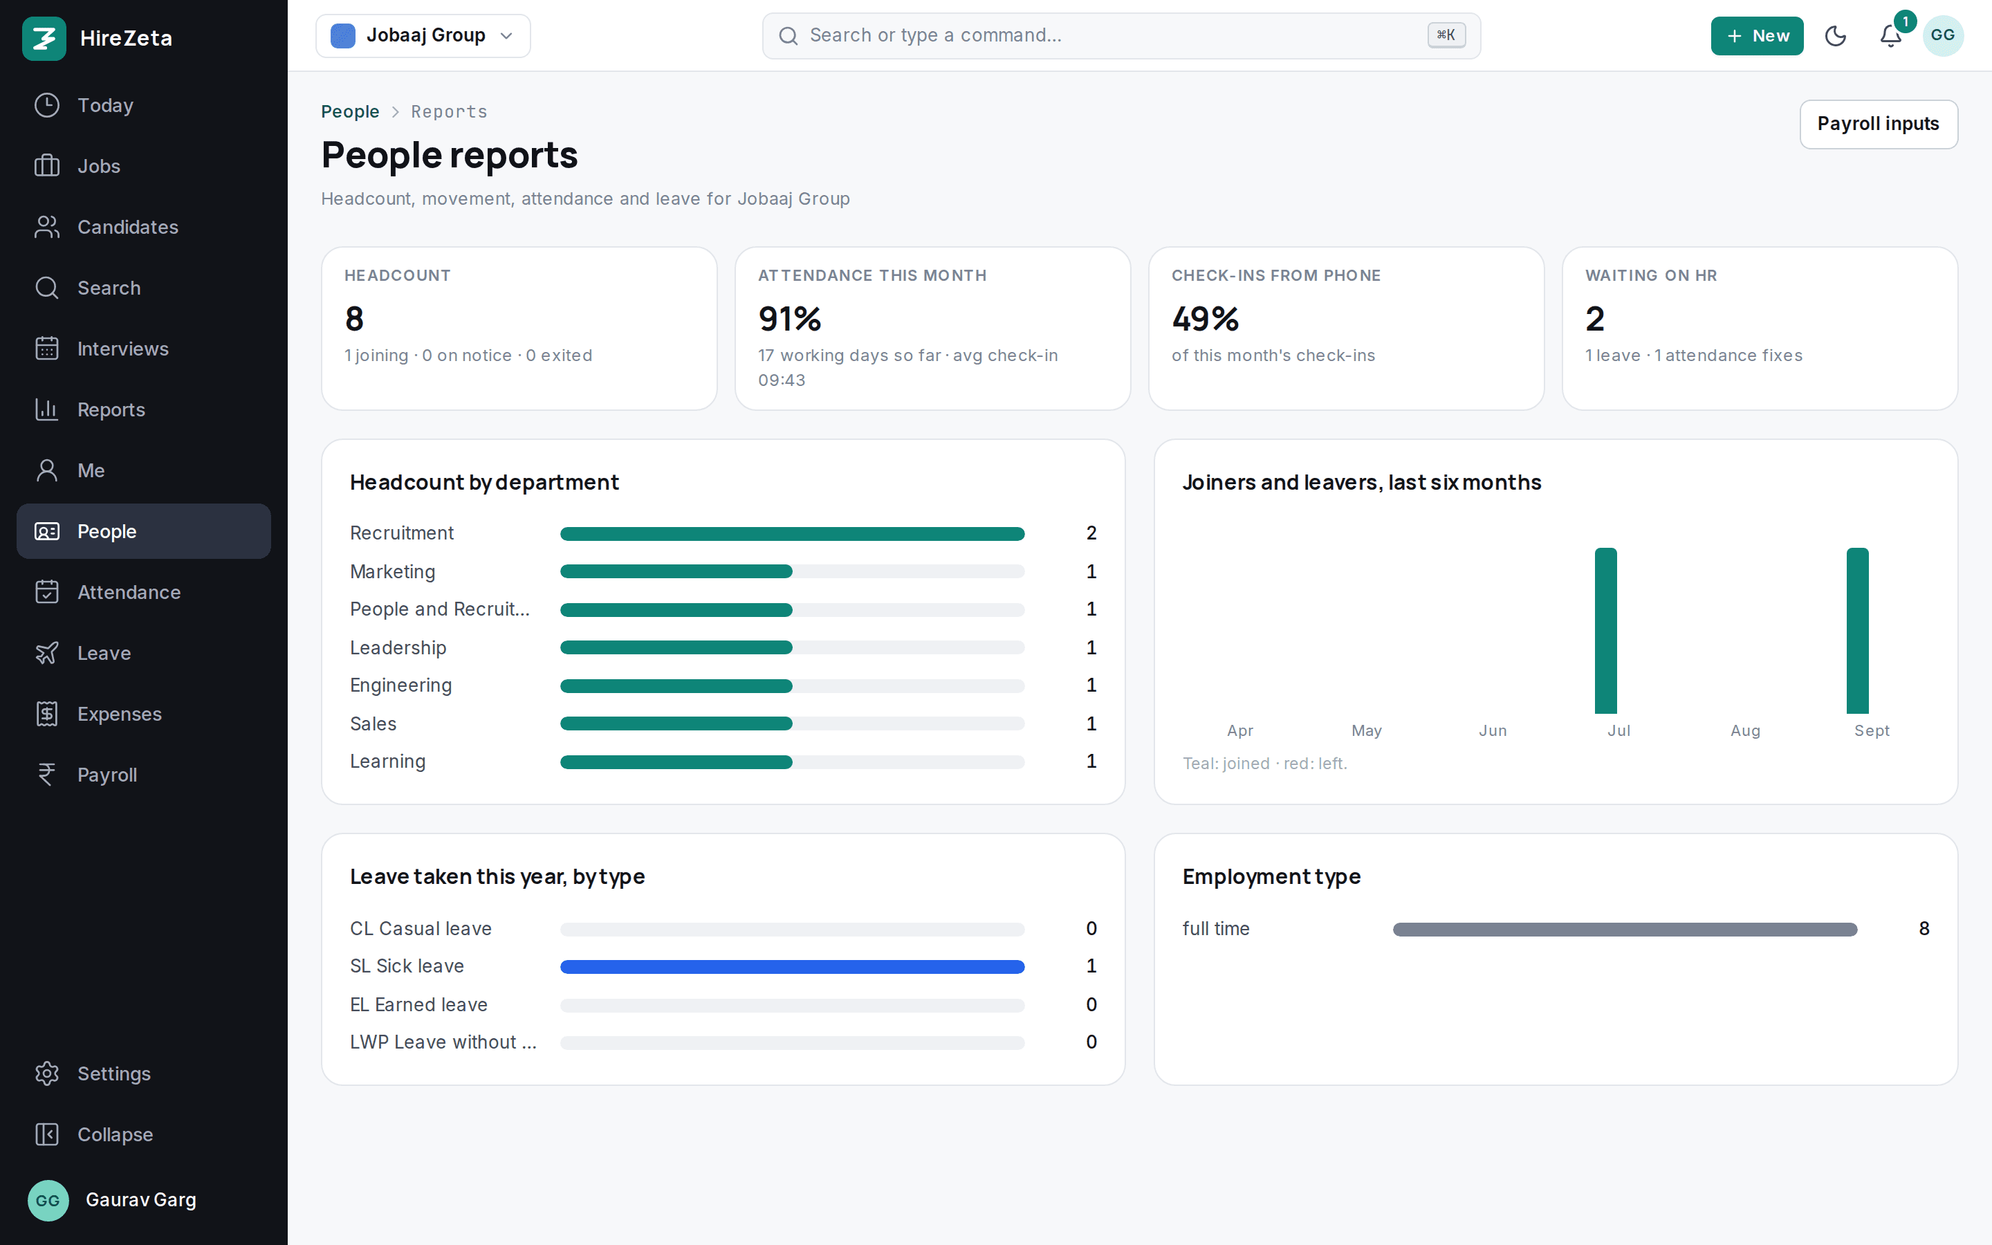Open Candidates via its people icon
Image resolution: width=1992 pixels, height=1245 pixels.
click(47, 228)
